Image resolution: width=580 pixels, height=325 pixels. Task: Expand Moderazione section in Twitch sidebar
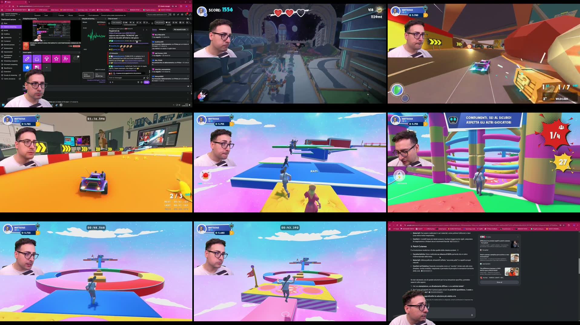pyautogui.click(x=11, y=48)
